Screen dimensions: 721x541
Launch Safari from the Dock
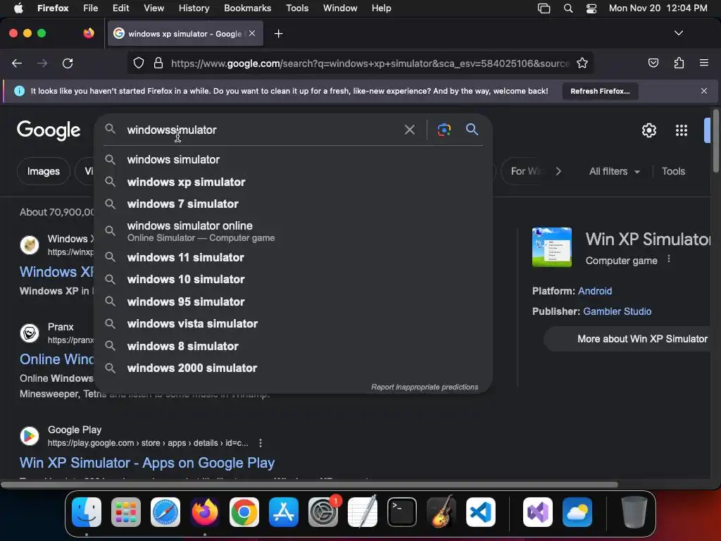click(x=165, y=512)
